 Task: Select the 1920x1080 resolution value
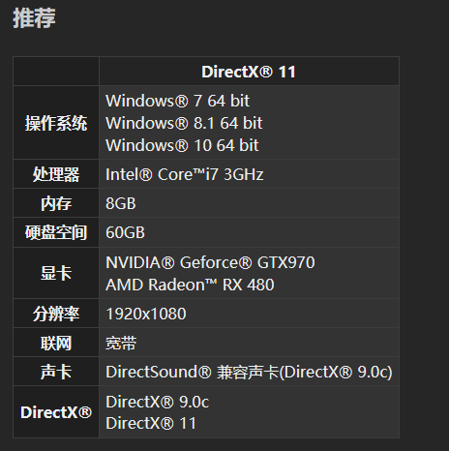[x=146, y=314]
